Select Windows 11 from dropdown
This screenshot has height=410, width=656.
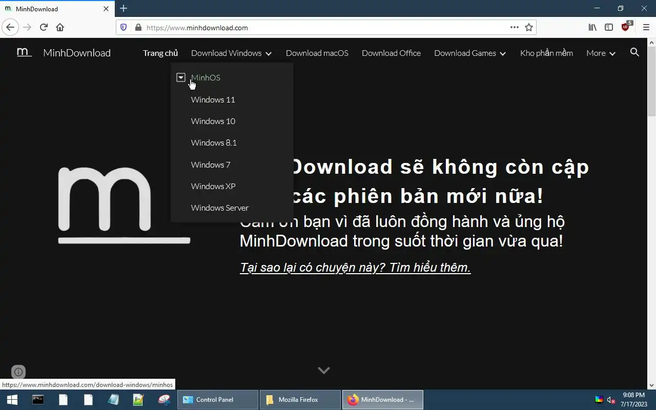213,99
